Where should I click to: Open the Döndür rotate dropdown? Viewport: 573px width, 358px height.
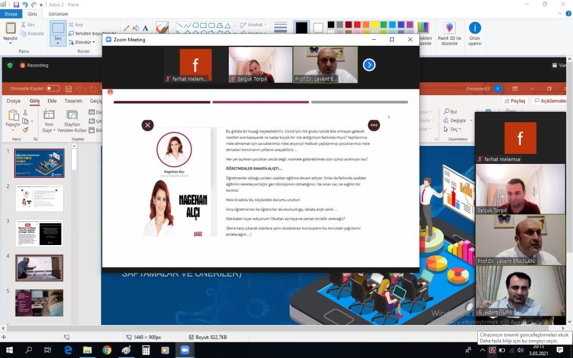[84, 42]
